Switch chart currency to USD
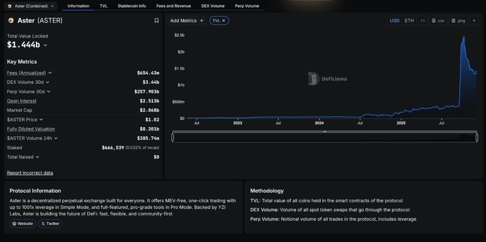The image size is (486, 242). point(394,21)
